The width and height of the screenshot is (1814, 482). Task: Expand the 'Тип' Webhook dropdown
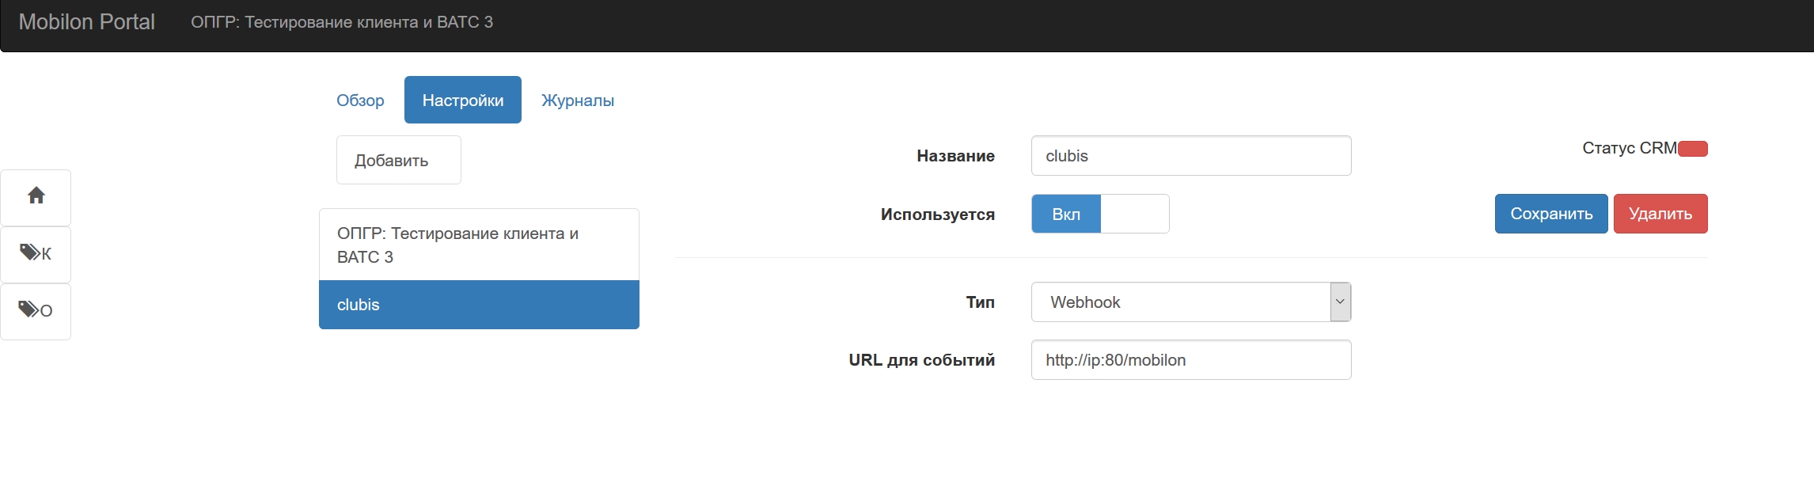point(1191,302)
